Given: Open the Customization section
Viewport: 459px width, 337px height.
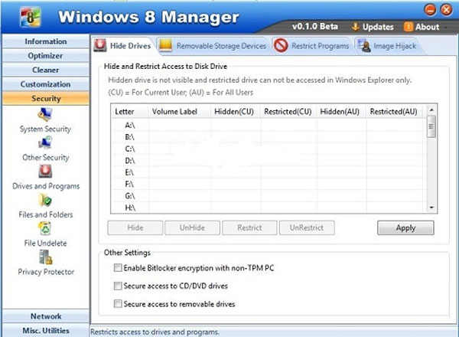Looking at the screenshot, I should (46, 84).
